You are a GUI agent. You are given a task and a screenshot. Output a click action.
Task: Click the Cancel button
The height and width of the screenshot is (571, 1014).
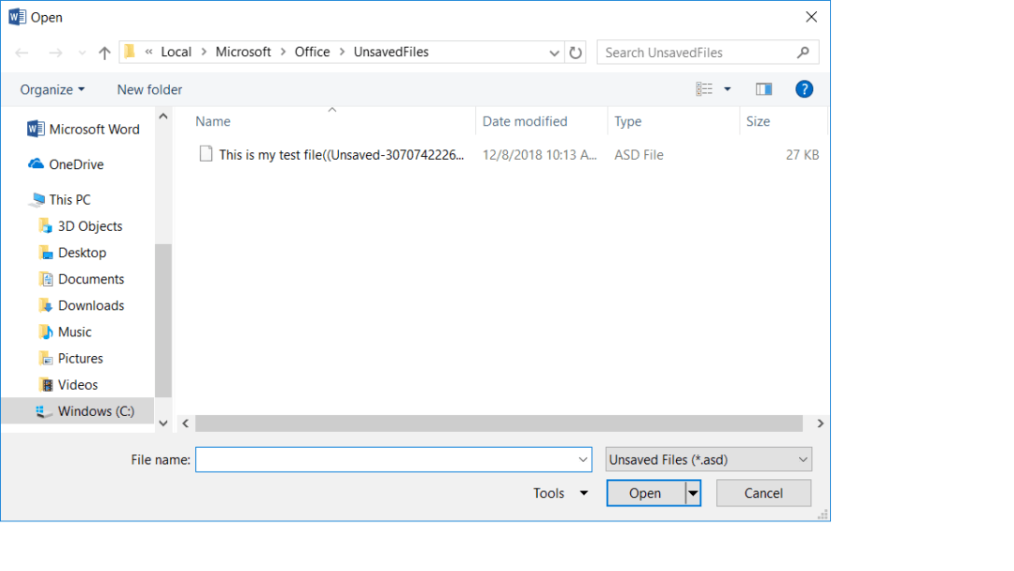pos(763,492)
